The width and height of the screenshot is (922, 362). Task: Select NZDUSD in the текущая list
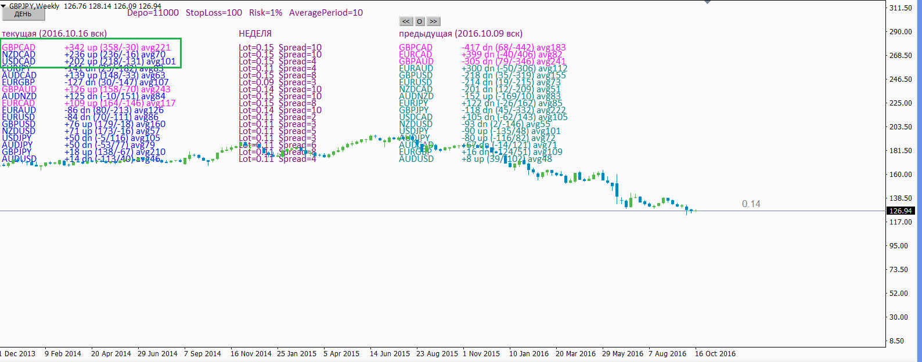(19, 131)
